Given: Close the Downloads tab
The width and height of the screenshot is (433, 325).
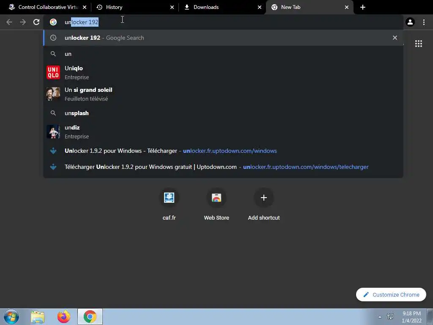Looking at the screenshot, I should 260,7.
